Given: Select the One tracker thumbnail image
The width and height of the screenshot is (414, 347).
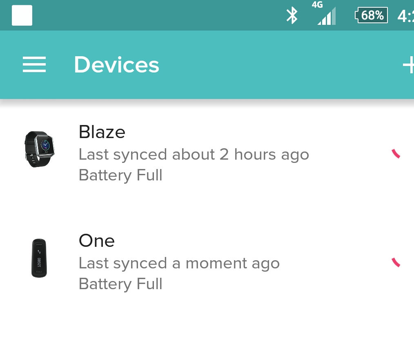Looking at the screenshot, I should tap(39, 258).
